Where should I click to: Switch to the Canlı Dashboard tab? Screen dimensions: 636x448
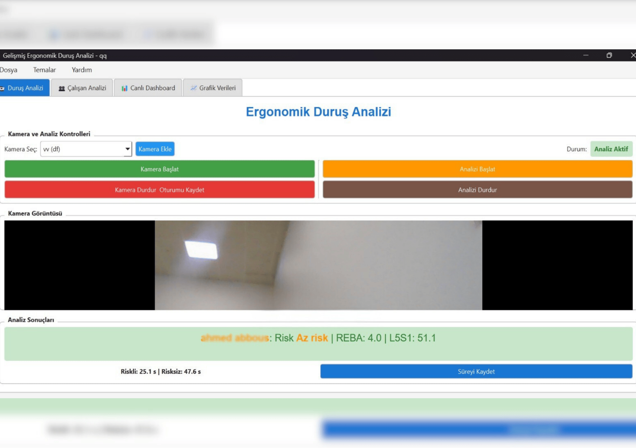(148, 88)
